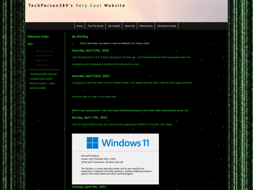Screen dimensions: 253x190
Task: Click the mario movie in theaters sentence
Action: click(x=132, y=83)
